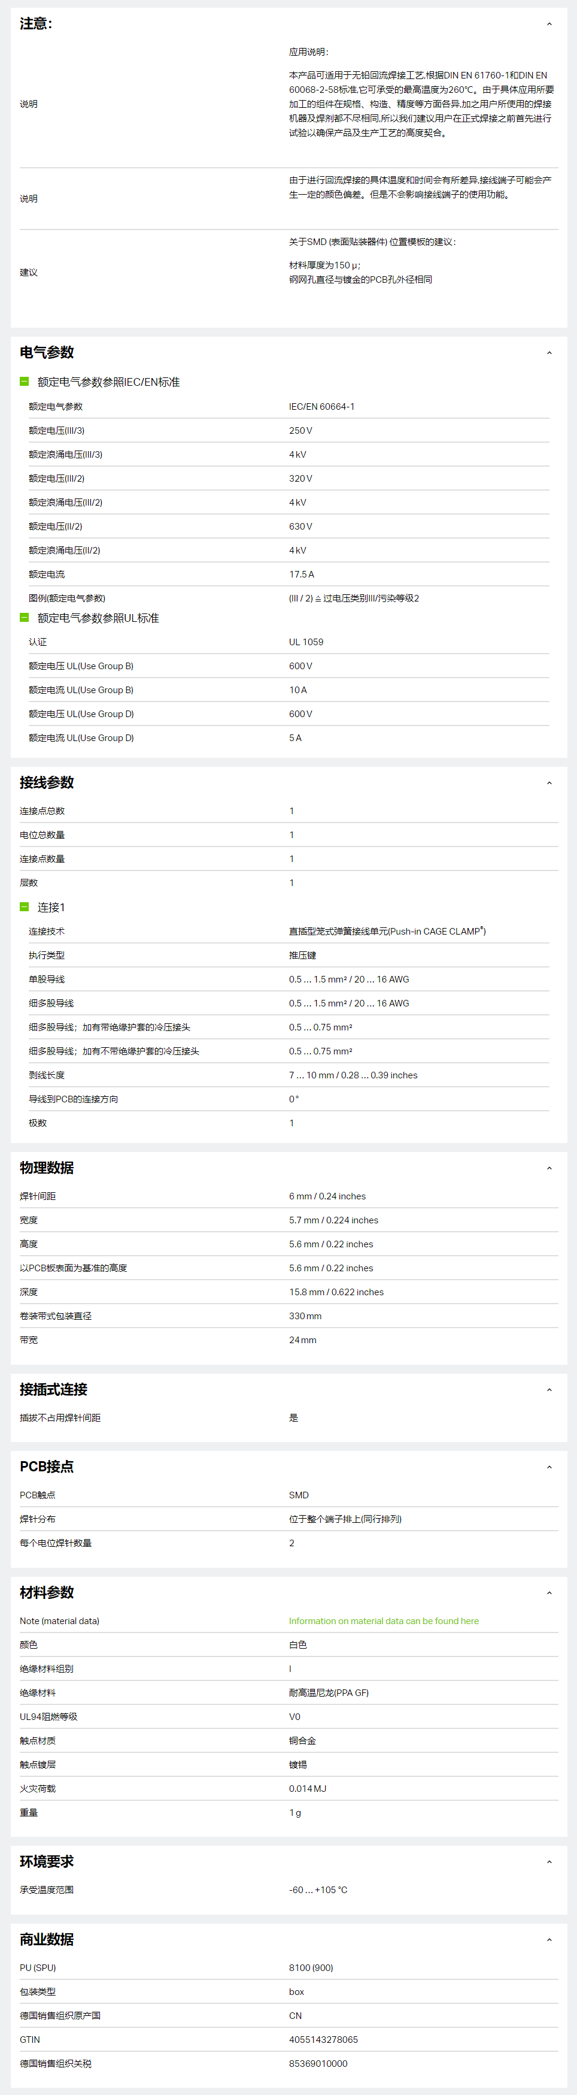This screenshot has width=577, height=2095.
Task: Click the 8100 (900) PU value
Action: [311, 1967]
